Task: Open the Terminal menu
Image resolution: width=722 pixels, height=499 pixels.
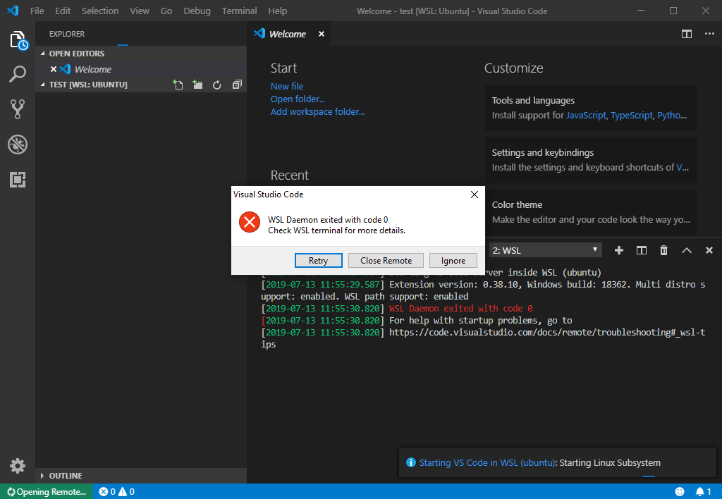Action: 239,11
